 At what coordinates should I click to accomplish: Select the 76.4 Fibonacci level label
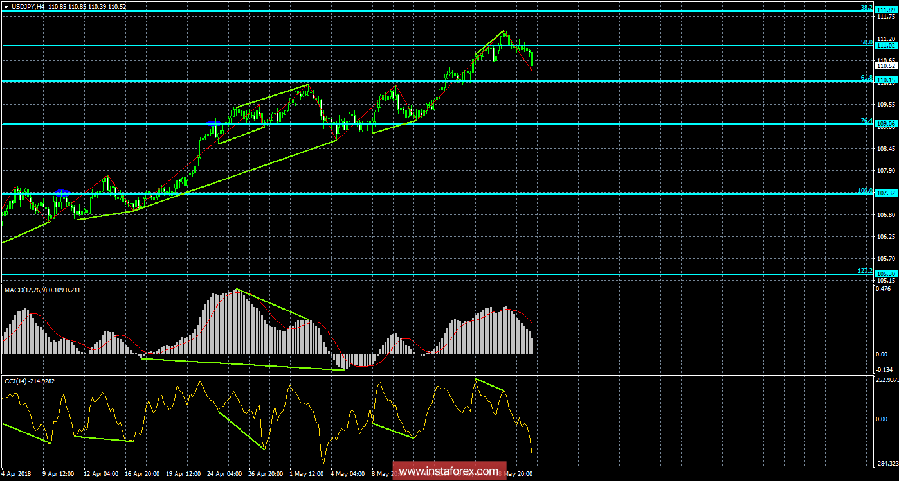point(866,121)
